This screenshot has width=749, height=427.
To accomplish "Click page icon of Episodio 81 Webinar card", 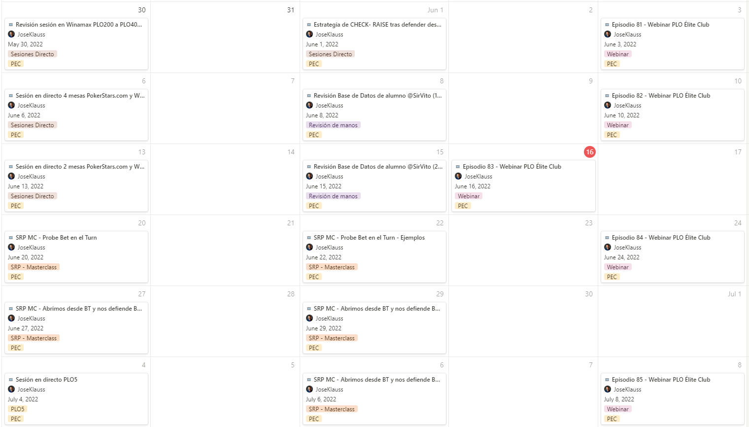I will 607,25.
